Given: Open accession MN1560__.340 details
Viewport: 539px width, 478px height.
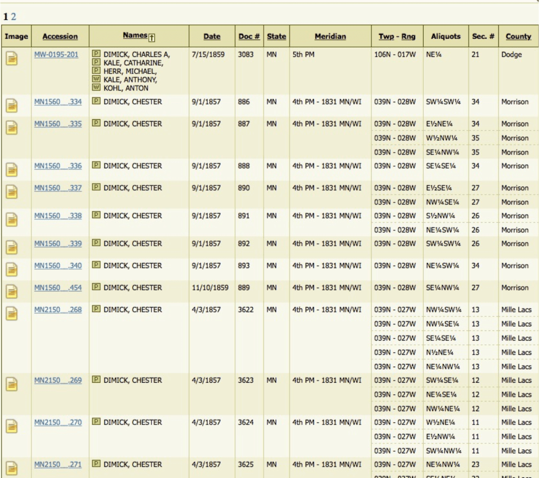Looking at the screenshot, I should coord(58,266).
